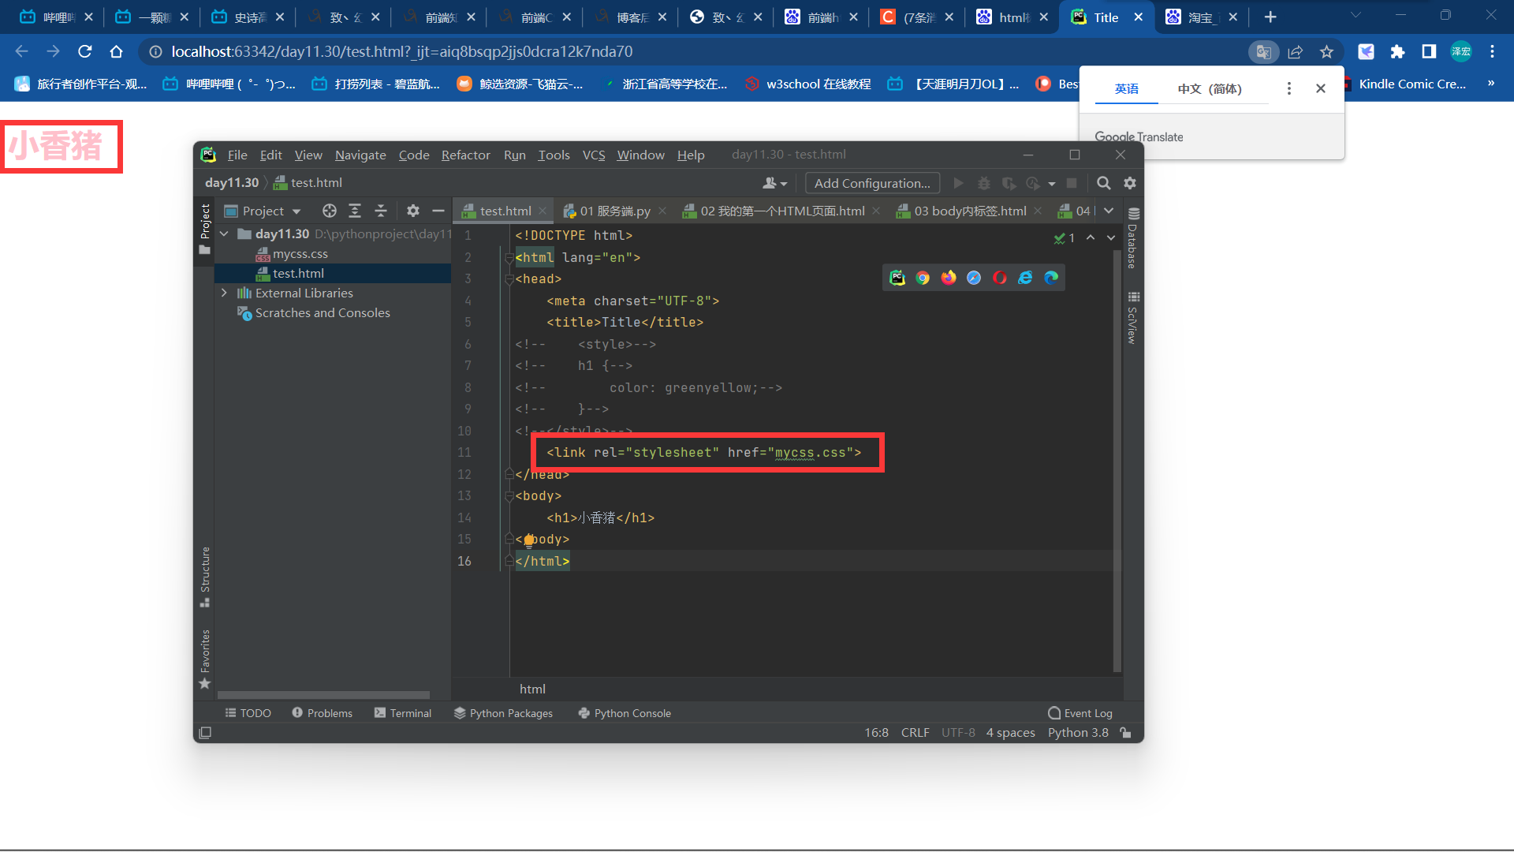Fold the body tag at line 13
This screenshot has width=1514, height=852.
tap(509, 496)
